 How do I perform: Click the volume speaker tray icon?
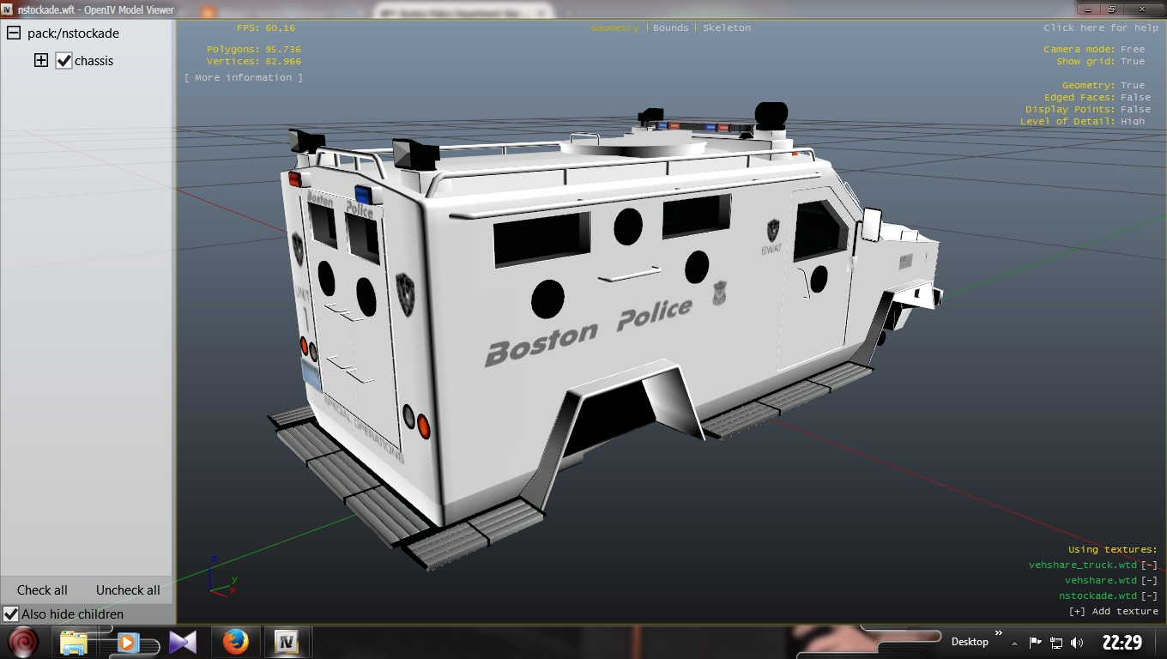pos(1077,643)
